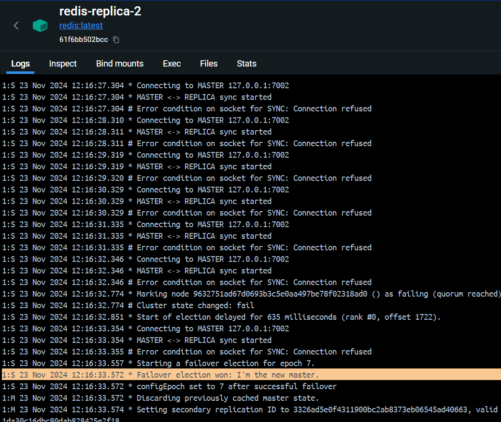The image size is (501, 422).
Task: Click the container ID text 61f6bb502bcc
Action: point(84,40)
